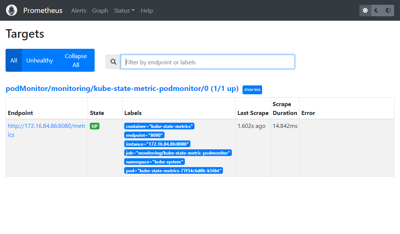This screenshot has height=234, width=400.
Task: Click the "1.602s ago" last scrape value
Action: tap(251, 126)
